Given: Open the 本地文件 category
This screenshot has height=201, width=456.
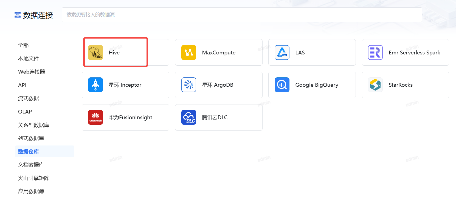Looking at the screenshot, I should click(29, 59).
